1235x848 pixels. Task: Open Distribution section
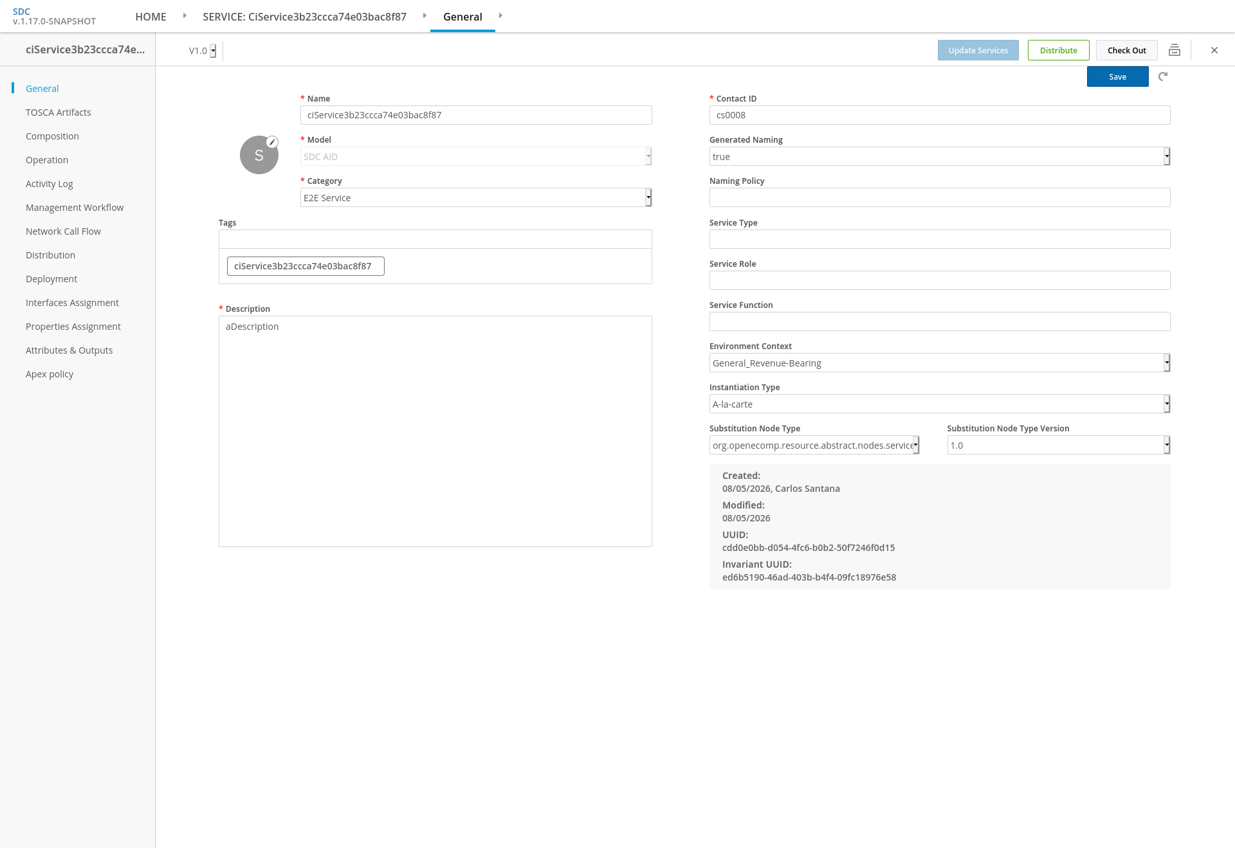(50, 255)
